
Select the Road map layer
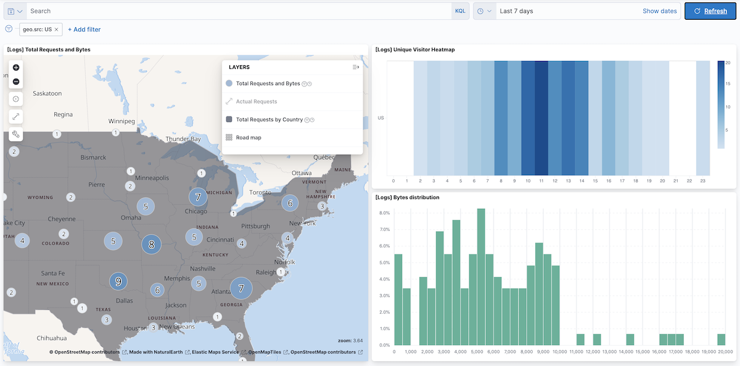click(250, 137)
